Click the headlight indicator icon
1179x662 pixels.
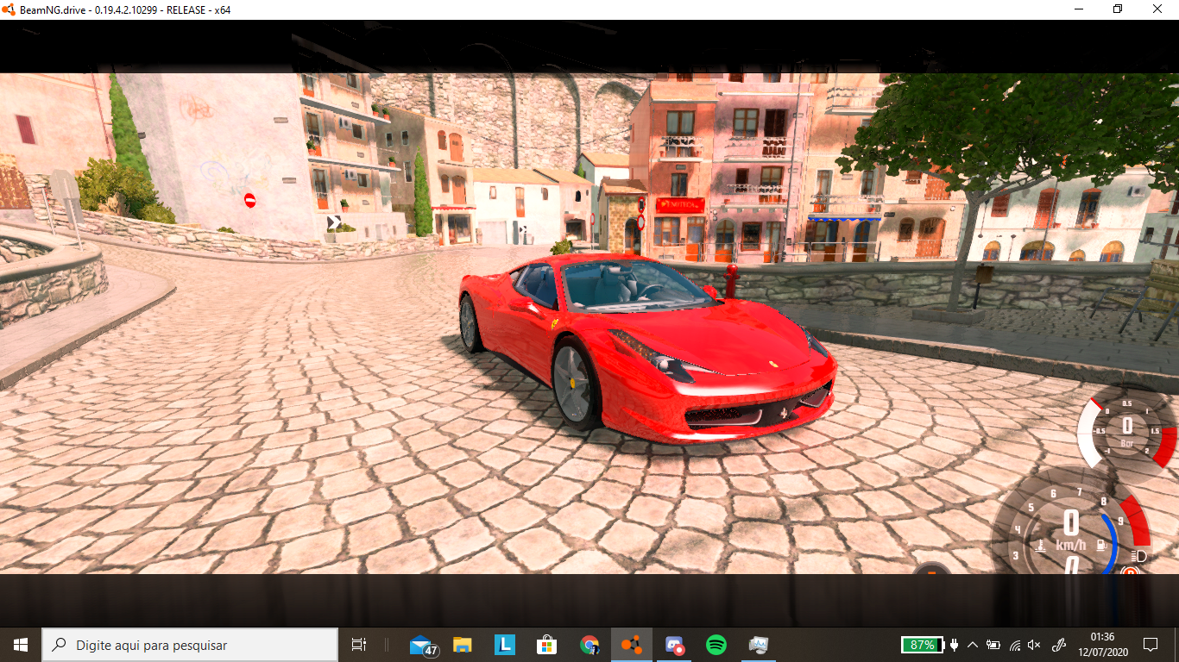pyautogui.click(x=1138, y=555)
